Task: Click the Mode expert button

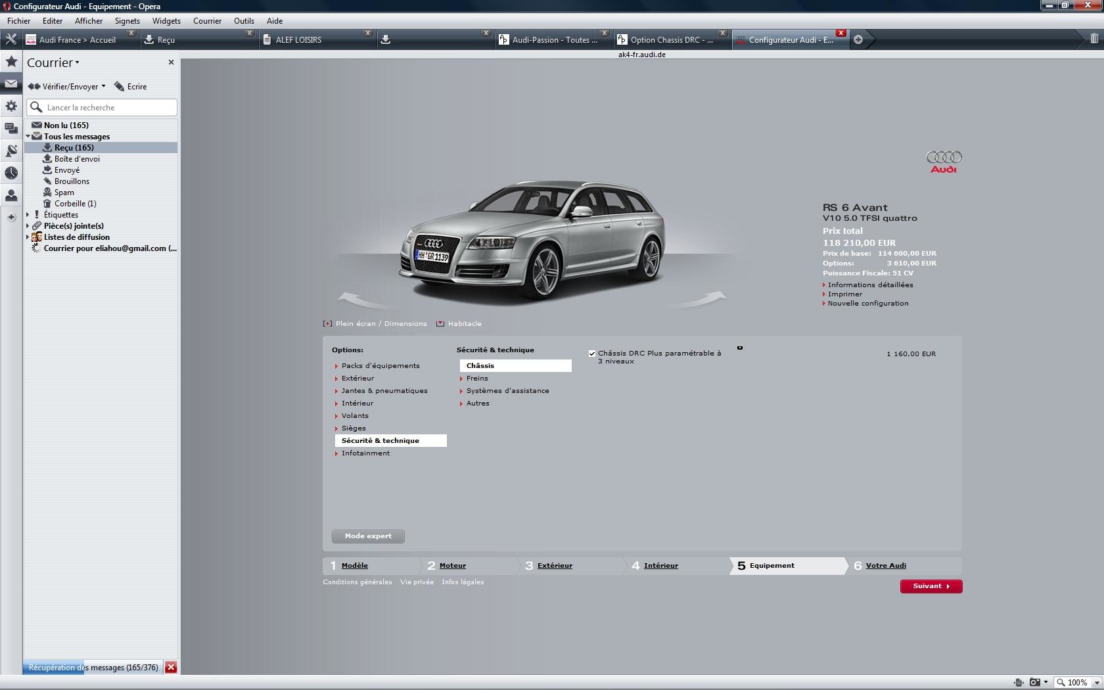Action: tap(368, 536)
